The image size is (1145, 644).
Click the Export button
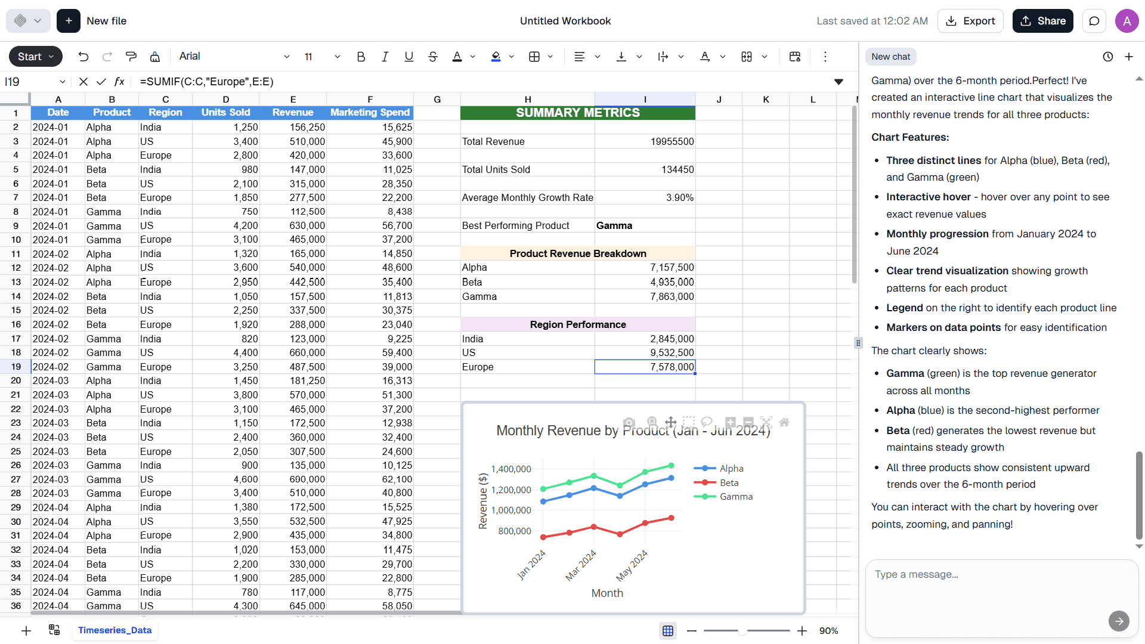970,21
